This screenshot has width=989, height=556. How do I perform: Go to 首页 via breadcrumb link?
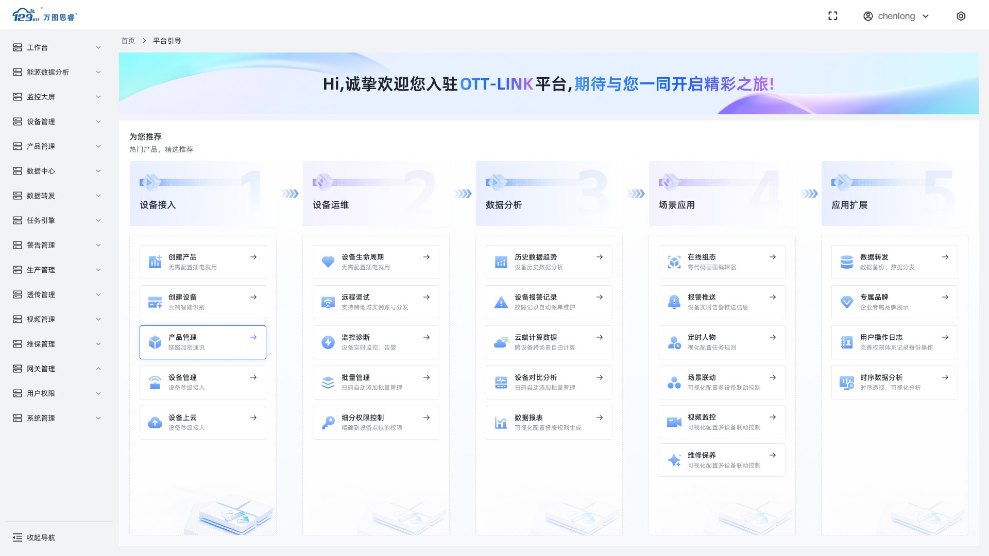coord(128,41)
